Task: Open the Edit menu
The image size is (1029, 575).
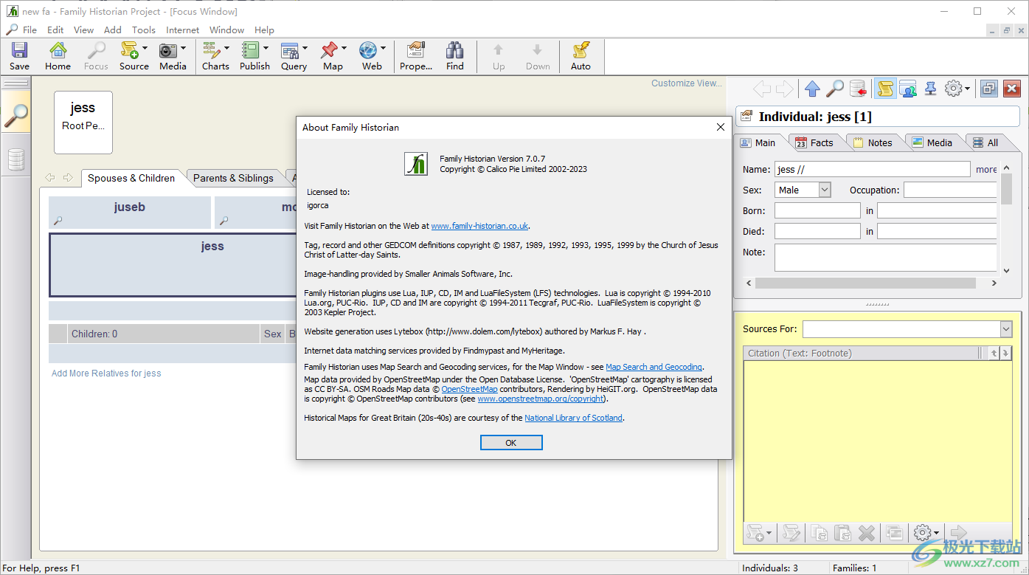Action: 55,30
